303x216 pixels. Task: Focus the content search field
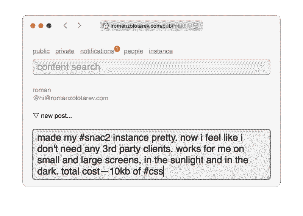(151, 67)
